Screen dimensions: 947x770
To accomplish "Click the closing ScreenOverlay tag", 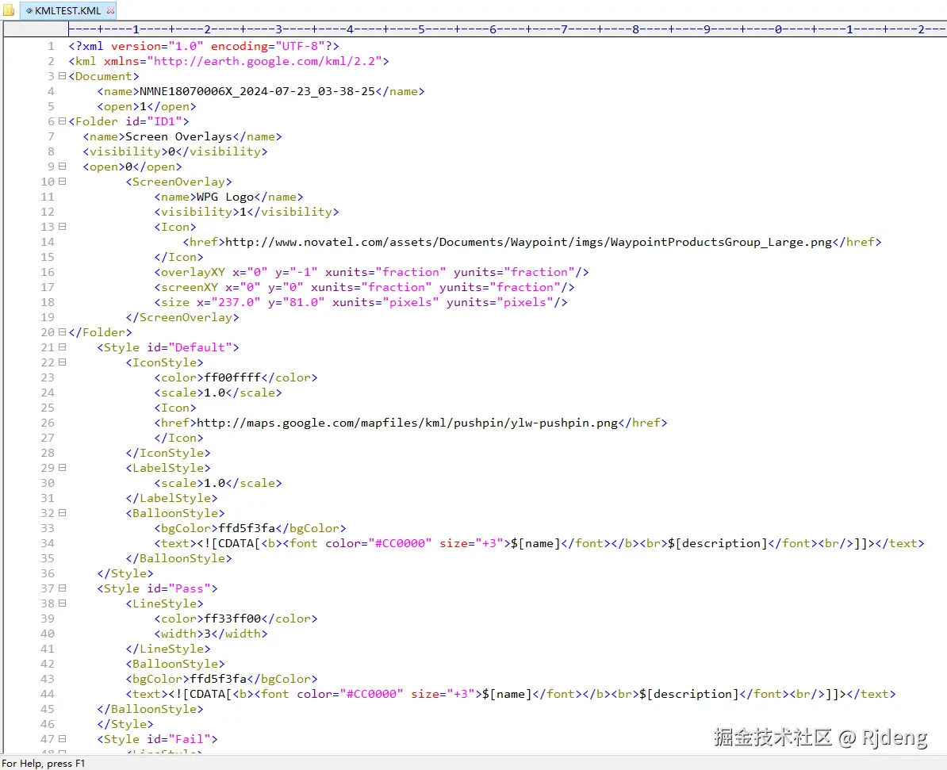I will (182, 318).
